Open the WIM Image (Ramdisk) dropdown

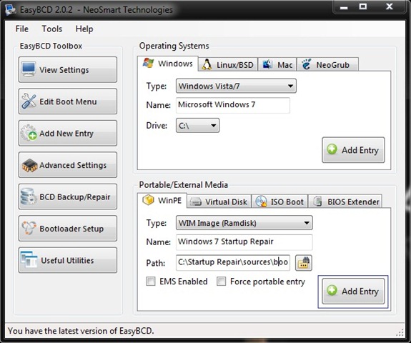(x=244, y=223)
